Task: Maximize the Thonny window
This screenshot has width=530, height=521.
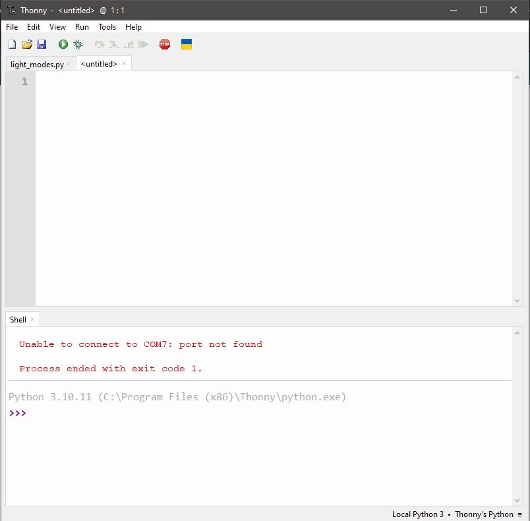Action: coord(483,10)
